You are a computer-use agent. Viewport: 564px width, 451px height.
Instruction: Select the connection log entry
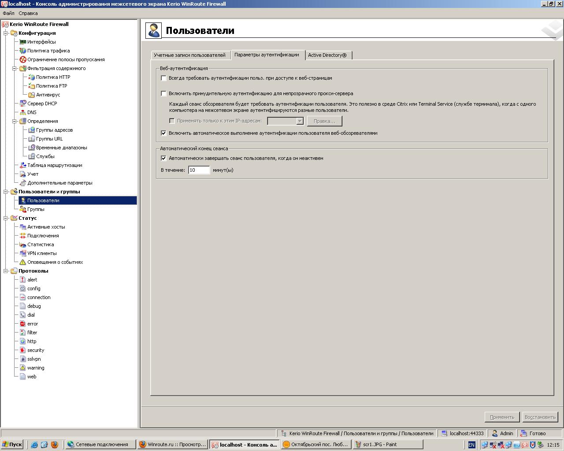point(39,297)
